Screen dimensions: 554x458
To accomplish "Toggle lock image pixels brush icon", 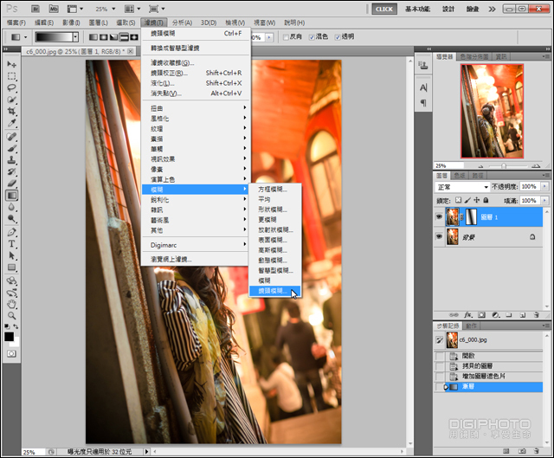I will click(467, 200).
